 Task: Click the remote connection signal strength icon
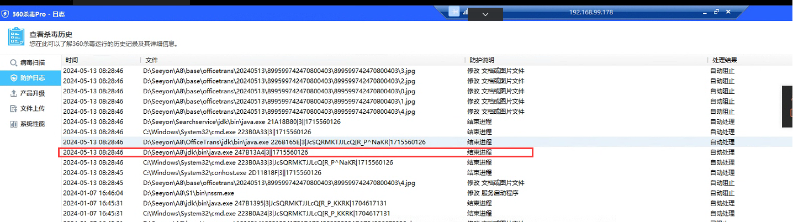tap(465, 12)
